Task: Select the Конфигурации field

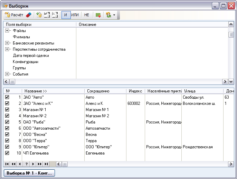Action: pos(26,62)
